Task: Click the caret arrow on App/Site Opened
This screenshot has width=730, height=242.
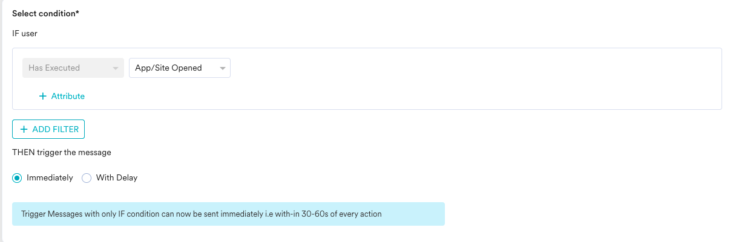Action: coord(222,68)
